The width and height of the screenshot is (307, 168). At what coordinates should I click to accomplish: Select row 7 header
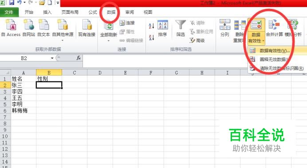[5, 117]
